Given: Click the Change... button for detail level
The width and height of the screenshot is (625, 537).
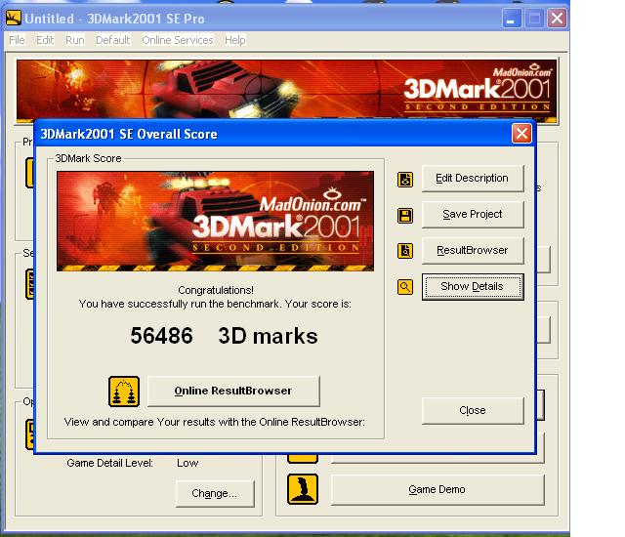Looking at the screenshot, I should point(215,494).
